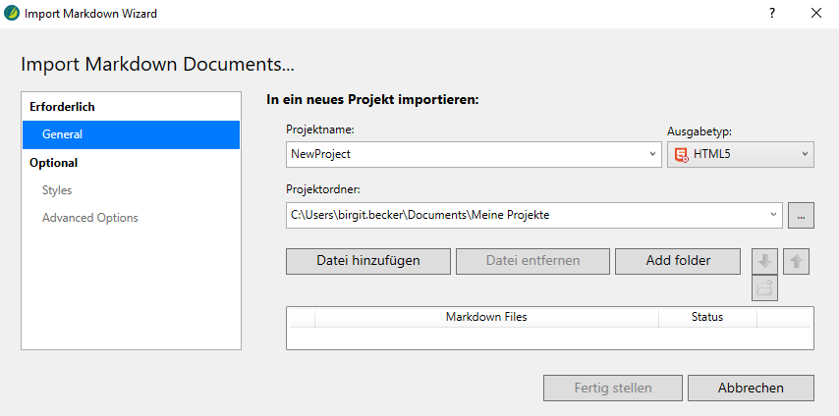Close the Import Markdown Wizard window

click(x=816, y=14)
